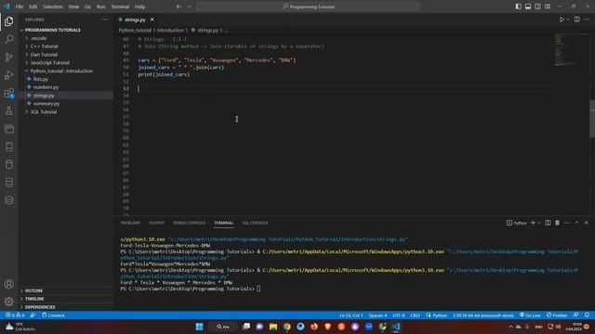Open the Edit menu
Screen dimensions: 595x334
pyautogui.click(x=33, y=6)
